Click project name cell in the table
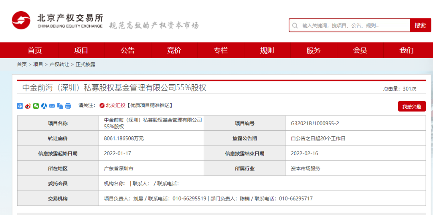The image size is (433, 215). pyautogui.click(x=151, y=123)
